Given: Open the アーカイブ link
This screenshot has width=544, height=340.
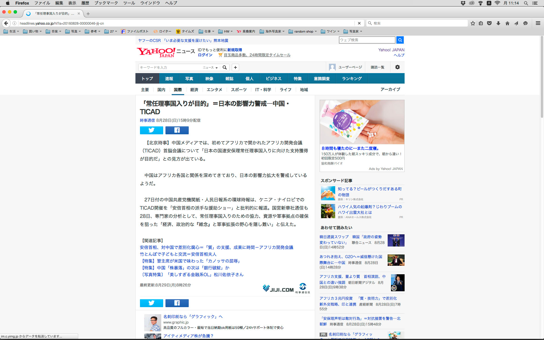Looking at the screenshot, I should tap(390, 89).
